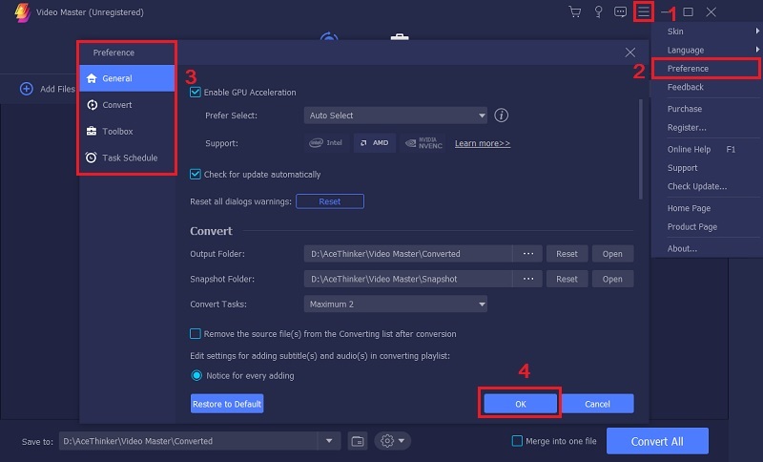This screenshot has width=763, height=462.
Task: Choose Register... in the main menu
Action: coord(706,128)
